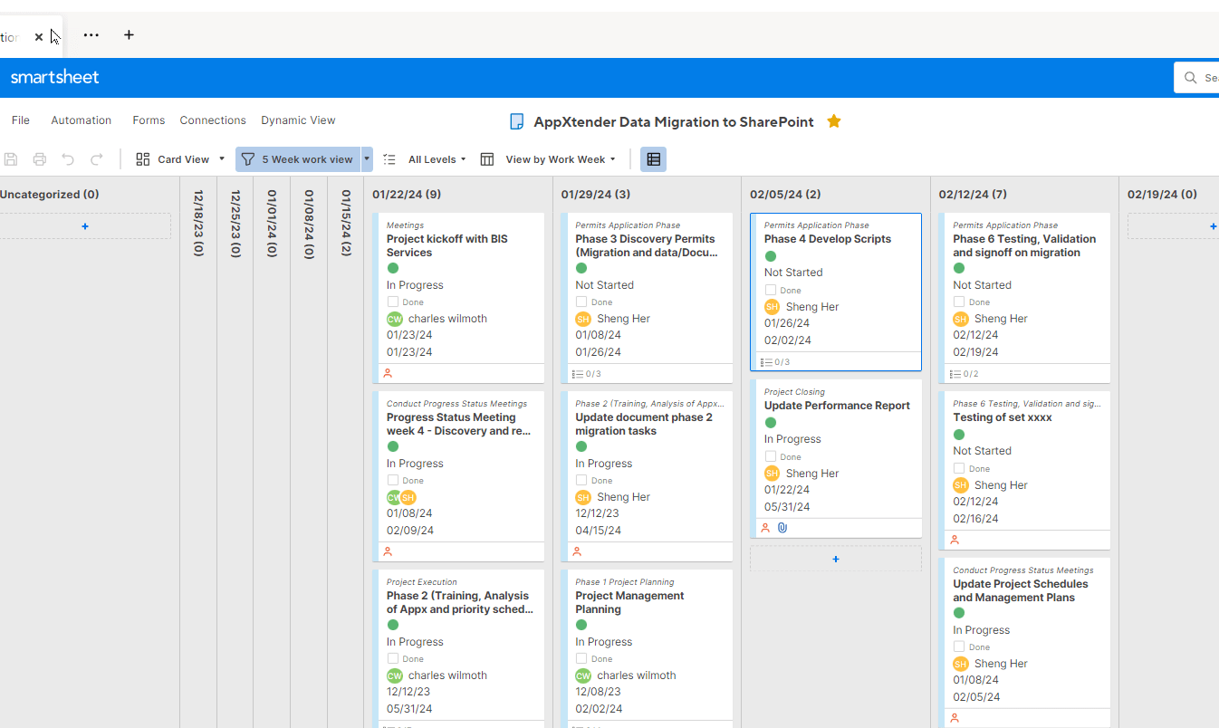Screen dimensions: 1219x728
Task: Expand the collapsed 12/25/23 (0) lane
Action: coord(235,224)
